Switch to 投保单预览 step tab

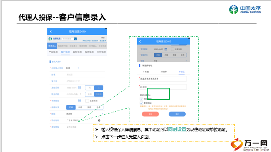[63, 46]
